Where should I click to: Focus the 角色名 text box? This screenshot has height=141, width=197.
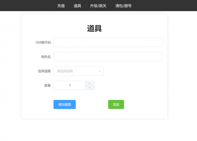108,57
